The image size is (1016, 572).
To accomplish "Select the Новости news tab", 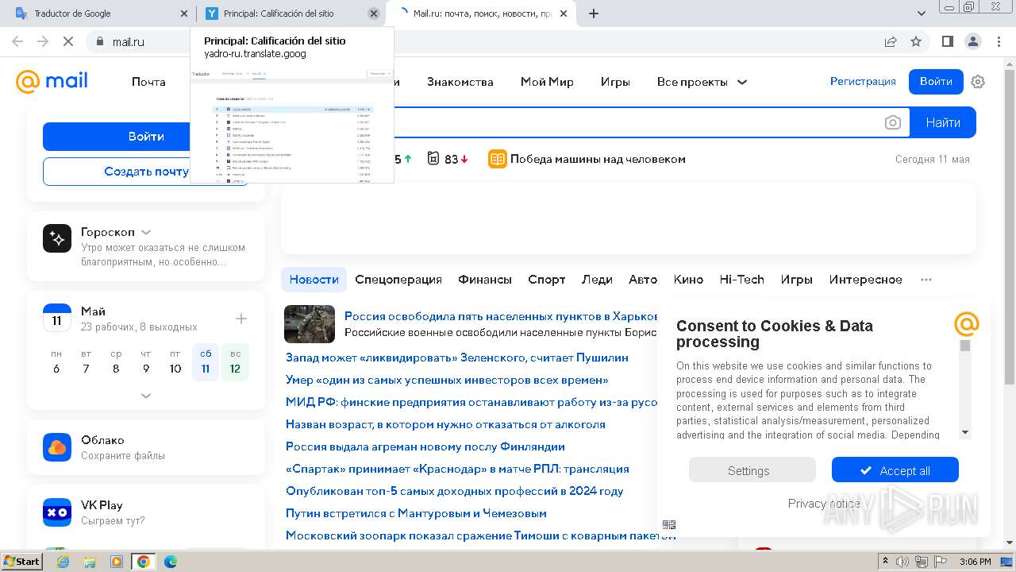I will pyautogui.click(x=314, y=280).
